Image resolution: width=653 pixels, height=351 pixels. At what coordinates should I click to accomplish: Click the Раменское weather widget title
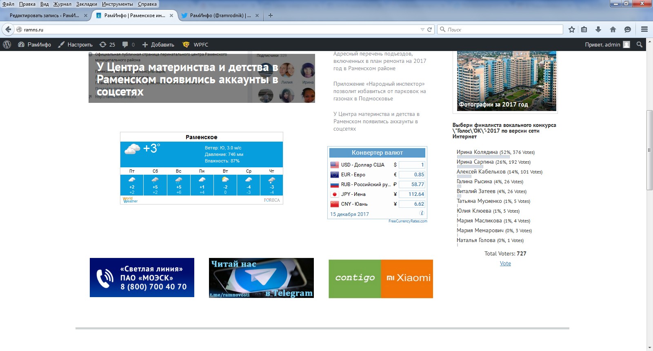tap(201, 137)
